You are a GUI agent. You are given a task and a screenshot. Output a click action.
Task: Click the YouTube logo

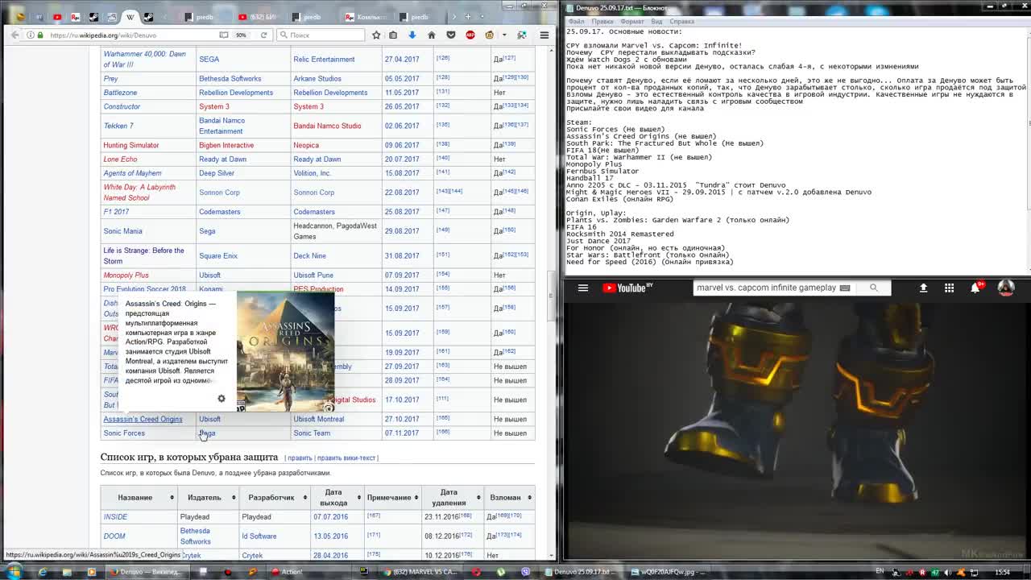click(x=628, y=288)
